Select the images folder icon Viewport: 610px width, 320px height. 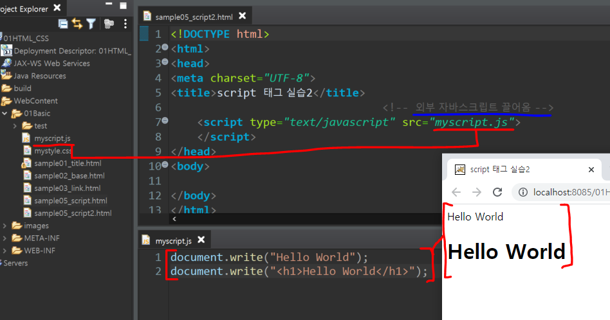tap(17, 226)
